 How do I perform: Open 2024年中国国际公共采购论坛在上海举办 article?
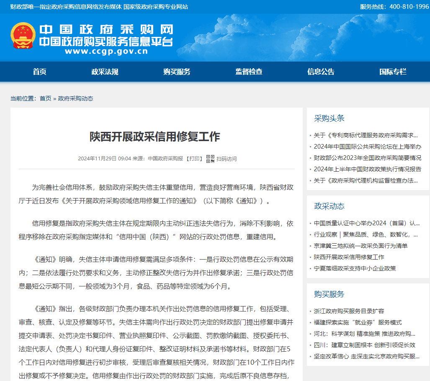368,147
